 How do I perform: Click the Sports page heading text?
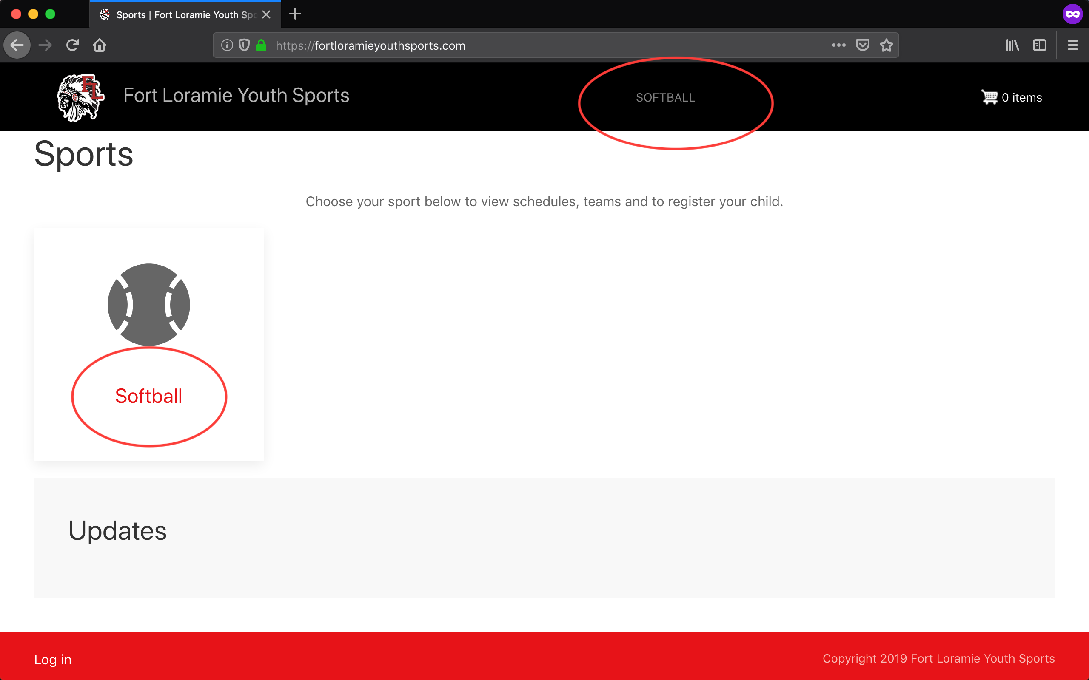click(83, 153)
